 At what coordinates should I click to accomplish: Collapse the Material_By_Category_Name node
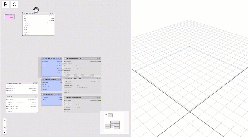pyautogui.click(x=100, y=59)
